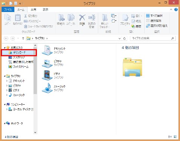Collapse the ライブラリ tree group arrow

(5, 76)
